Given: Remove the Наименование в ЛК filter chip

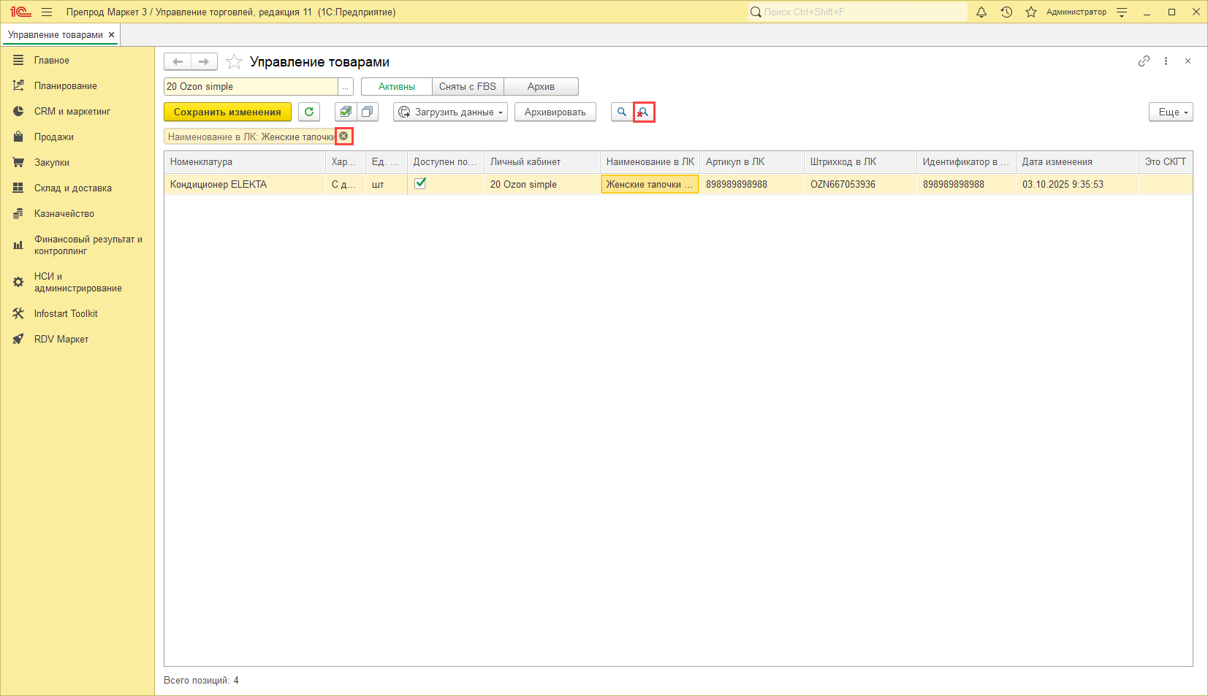Looking at the screenshot, I should coord(343,137).
